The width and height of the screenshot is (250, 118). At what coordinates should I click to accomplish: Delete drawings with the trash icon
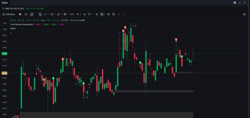113,14
